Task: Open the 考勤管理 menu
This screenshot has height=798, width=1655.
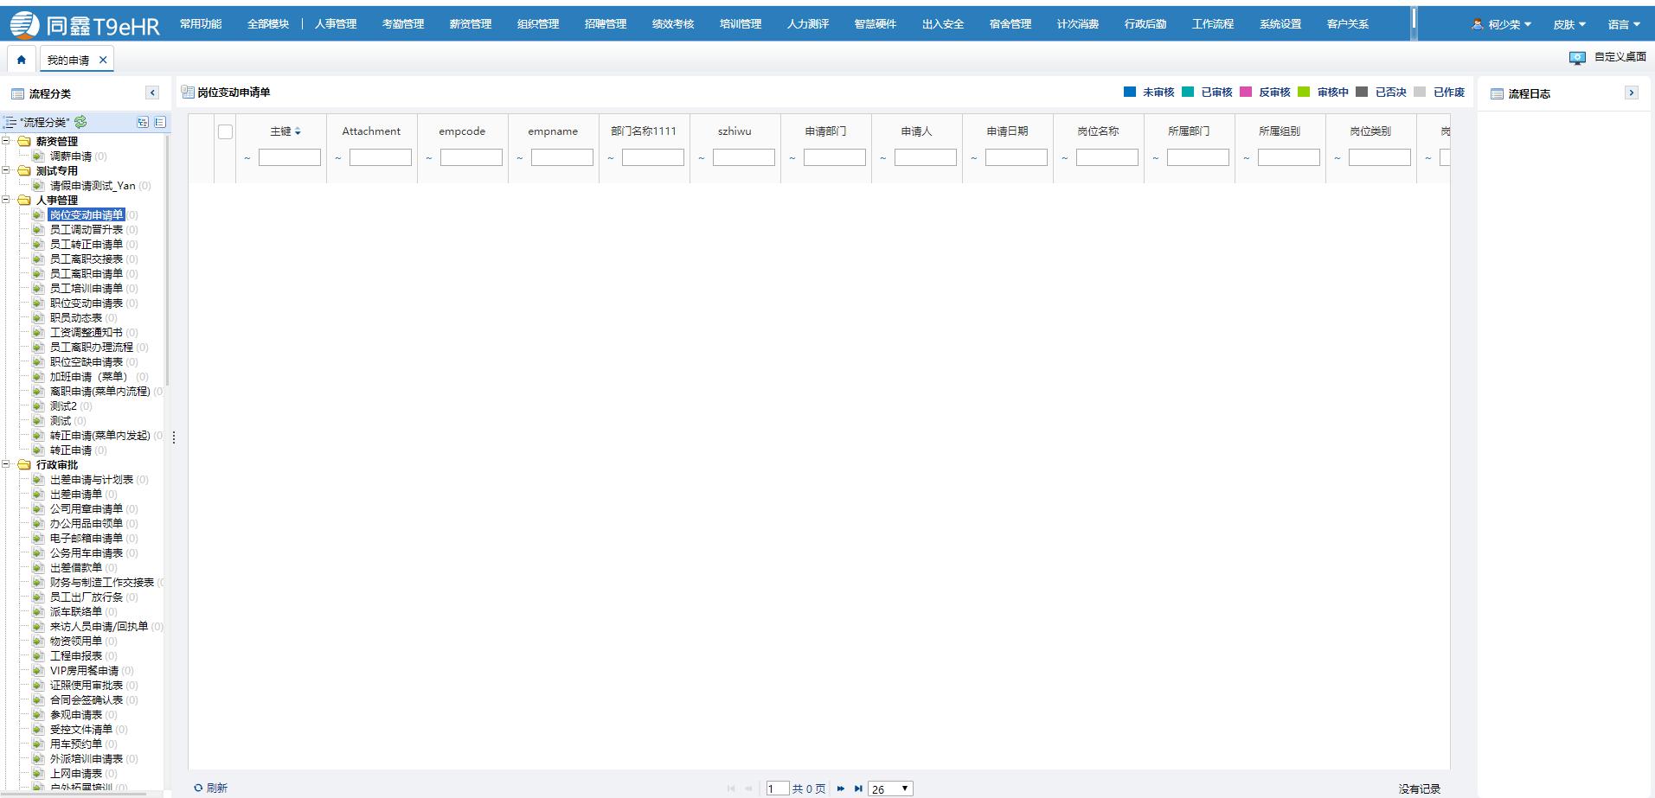Action: point(402,24)
